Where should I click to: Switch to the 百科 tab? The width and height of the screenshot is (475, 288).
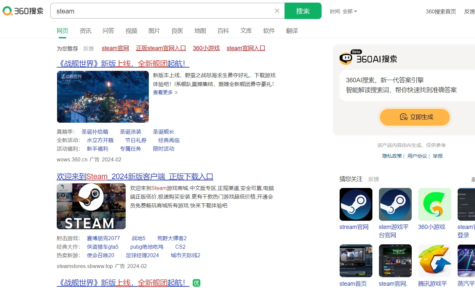(x=223, y=31)
